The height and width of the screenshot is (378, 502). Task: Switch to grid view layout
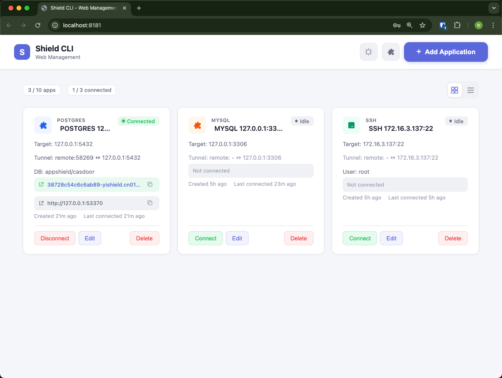(x=455, y=90)
